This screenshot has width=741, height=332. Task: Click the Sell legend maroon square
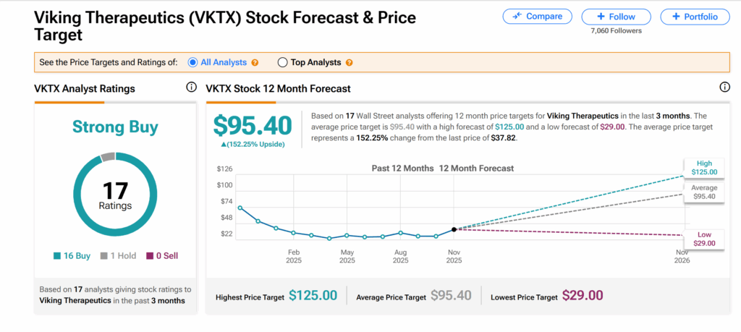click(150, 255)
